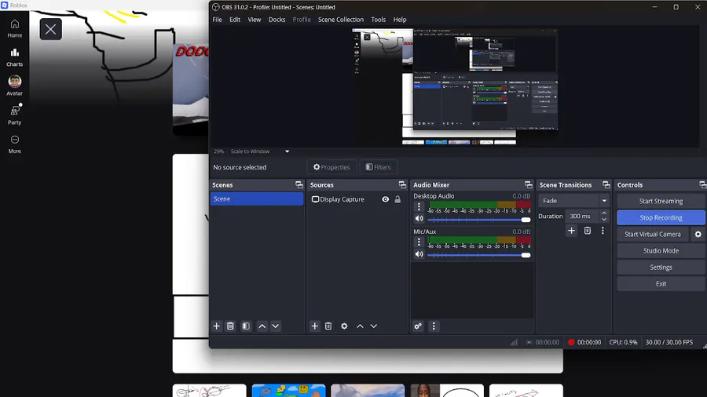Screen dimensions: 707x397
Task: Open virtual camera settings gear
Action: click(x=698, y=234)
